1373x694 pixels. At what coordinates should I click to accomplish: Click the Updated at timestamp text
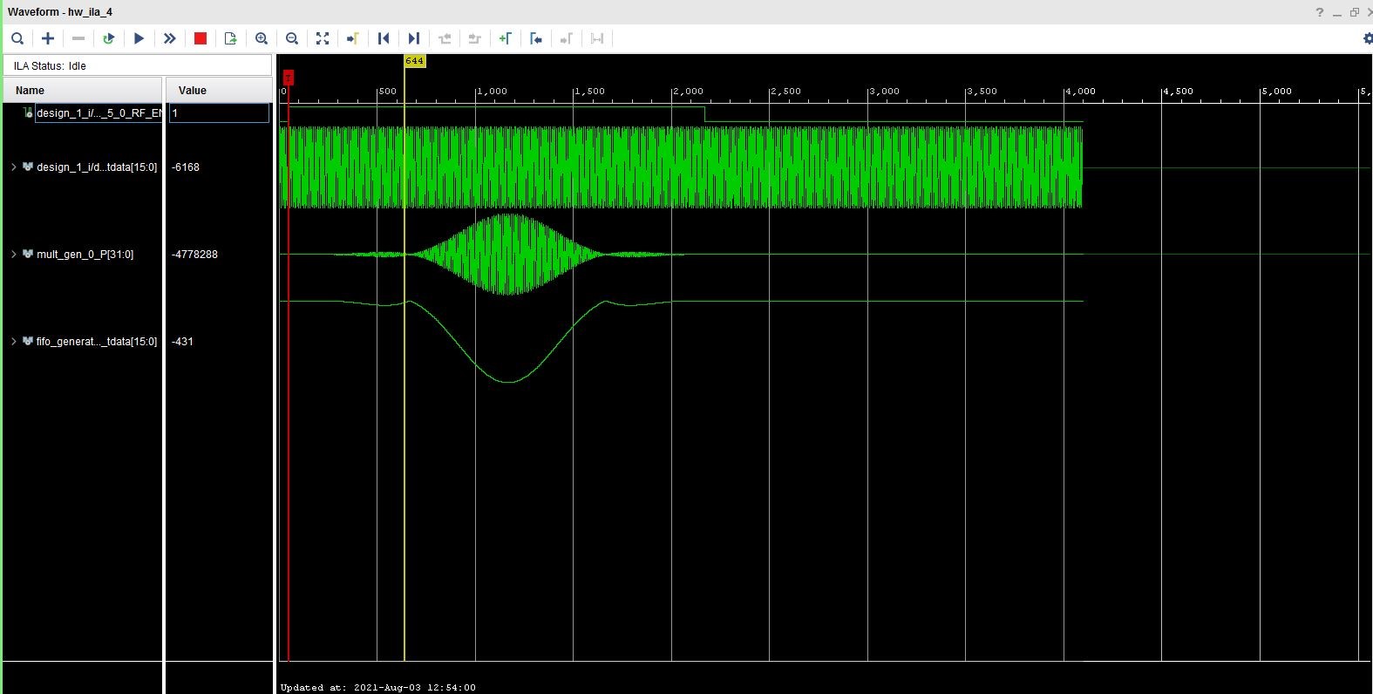tap(378, 687)
